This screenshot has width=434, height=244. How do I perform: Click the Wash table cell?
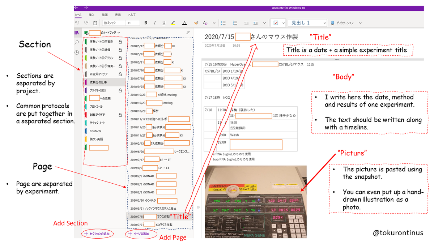pos(263,135)
